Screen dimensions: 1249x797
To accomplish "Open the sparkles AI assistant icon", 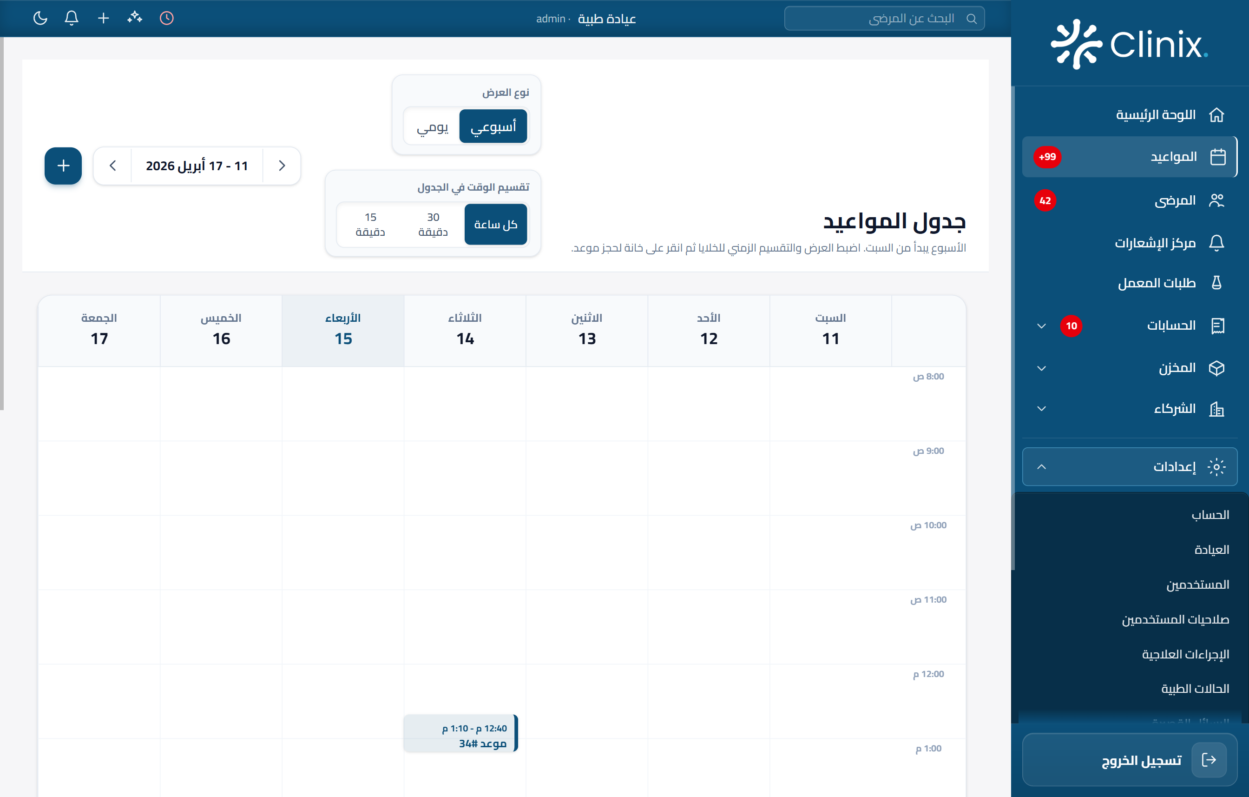I will pyautogui.click(x=135, y=18).
